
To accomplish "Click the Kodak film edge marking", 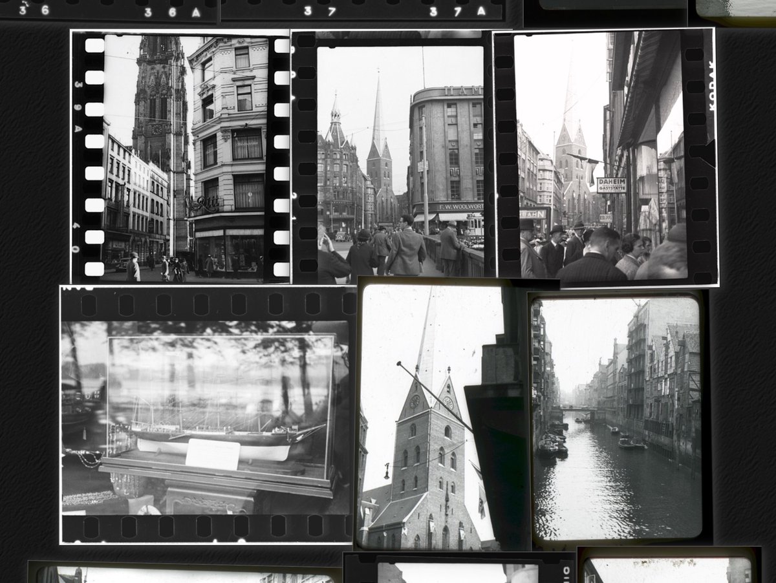I will point(711,86).
